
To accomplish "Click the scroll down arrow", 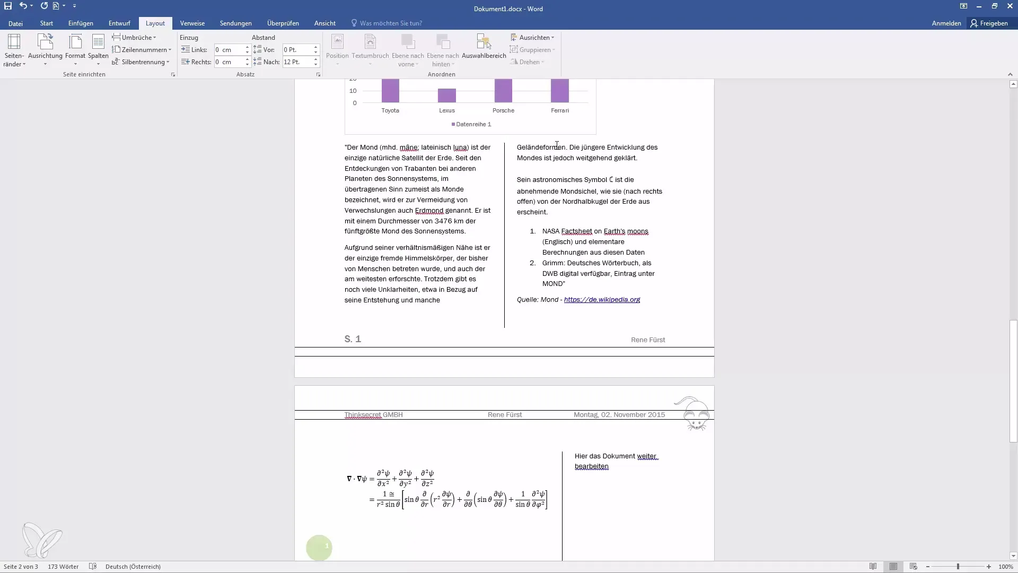I will 1013,556.
